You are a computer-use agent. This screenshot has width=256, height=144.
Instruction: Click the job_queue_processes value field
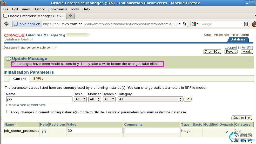coord(95,131)
